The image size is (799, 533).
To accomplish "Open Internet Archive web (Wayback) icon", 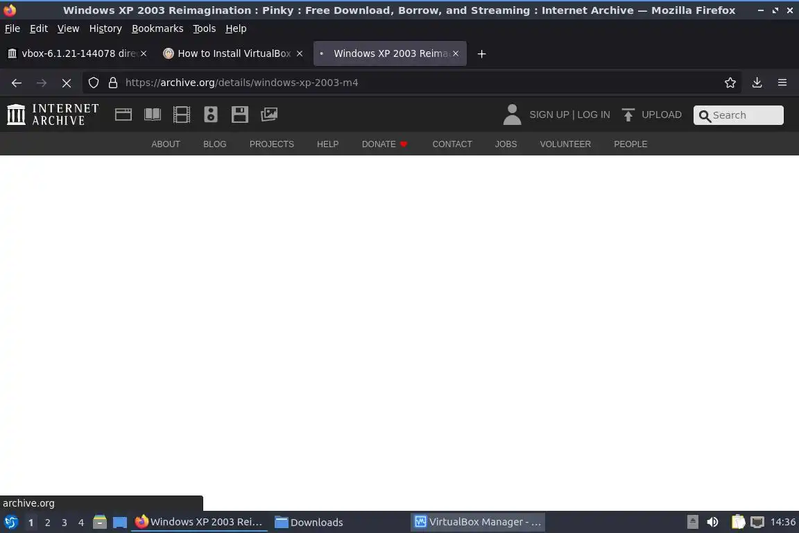I will (x=123, y=115).
